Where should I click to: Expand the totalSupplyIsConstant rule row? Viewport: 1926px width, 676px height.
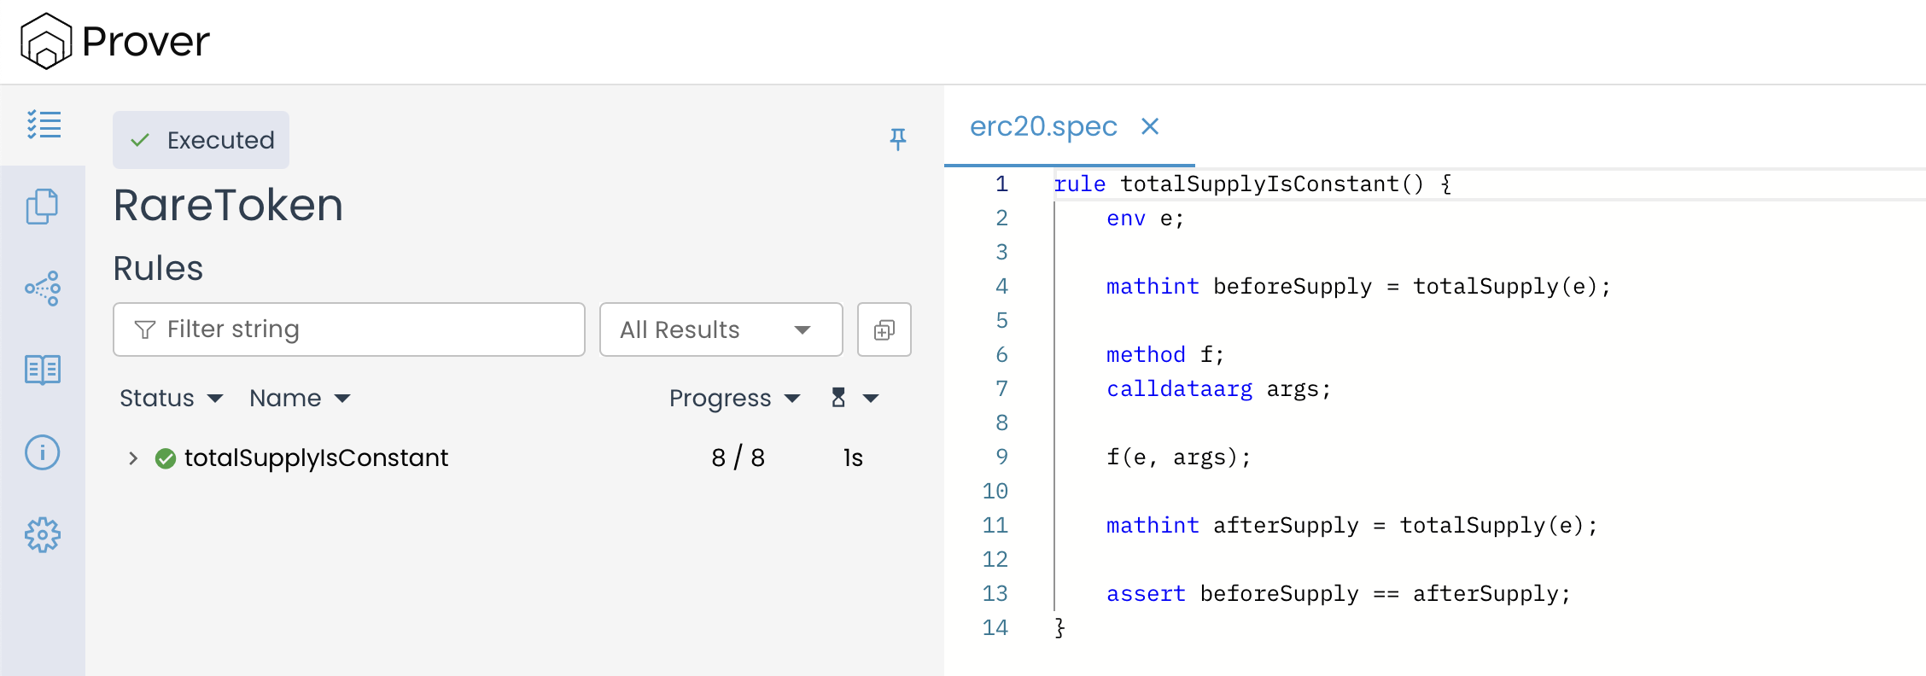click(x=133, y=458)
